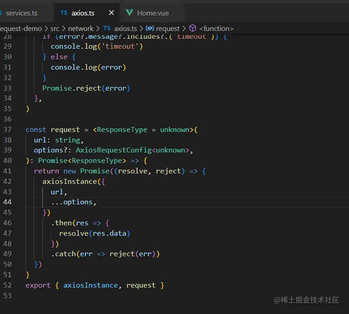Click the TS icon on axios.ts tab
The height and width of the screenshot is (314, 349).
pyautogui.click(x=64, y=13)
